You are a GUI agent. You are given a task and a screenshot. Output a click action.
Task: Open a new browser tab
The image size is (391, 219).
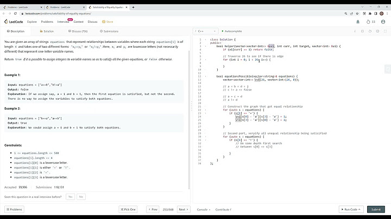133,7
